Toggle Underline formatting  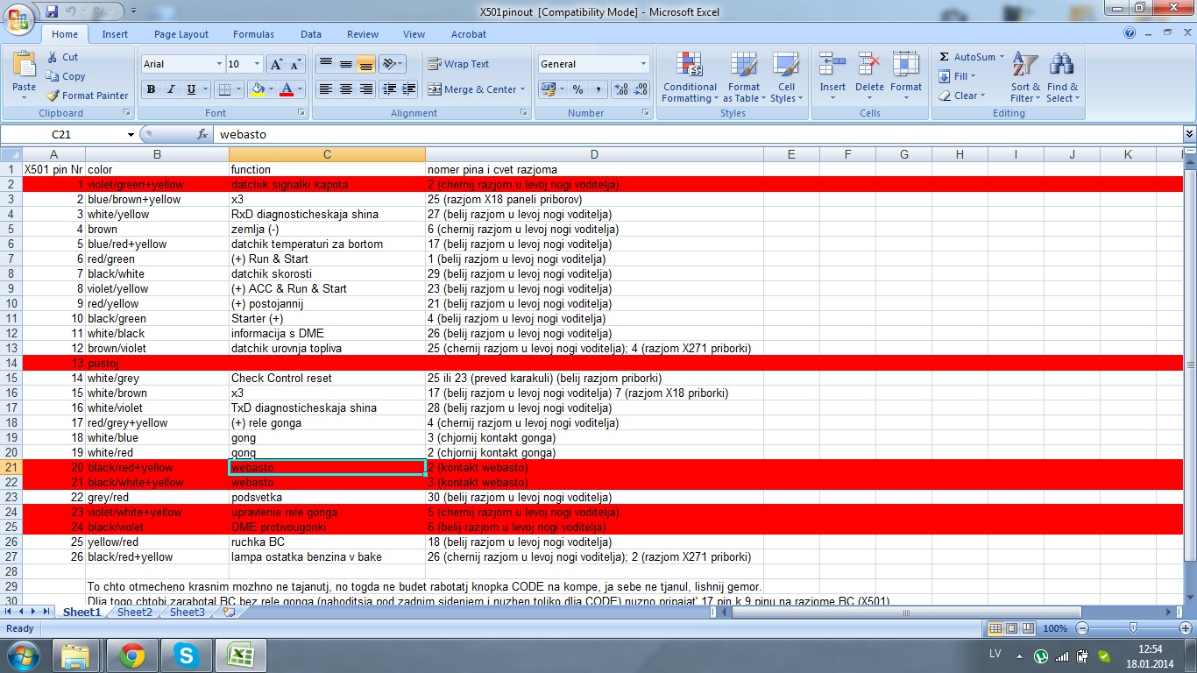[191, 89]
